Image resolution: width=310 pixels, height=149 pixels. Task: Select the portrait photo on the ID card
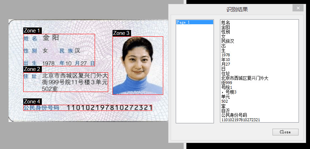tap(138, 65)
